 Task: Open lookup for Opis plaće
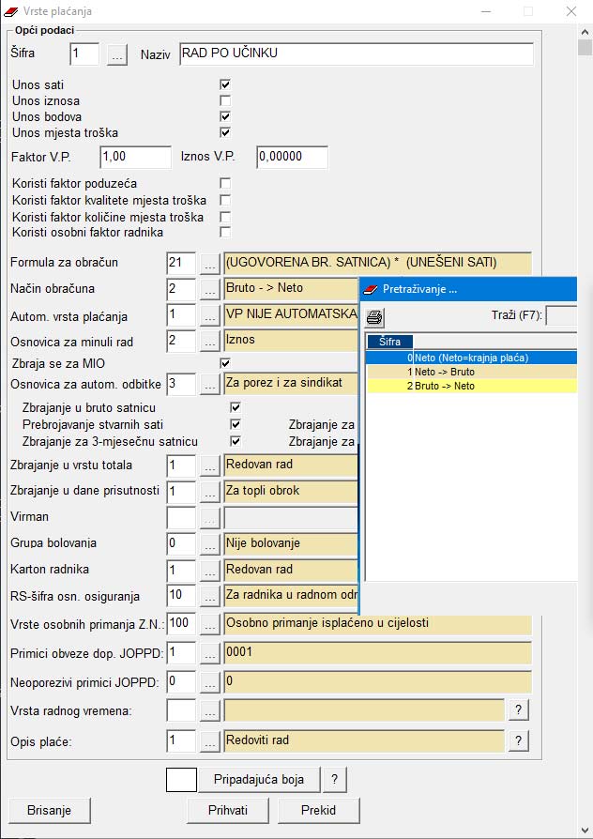tap(210, 742)
